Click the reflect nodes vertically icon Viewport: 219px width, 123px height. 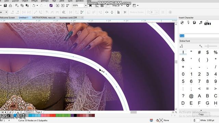(112, 12)
